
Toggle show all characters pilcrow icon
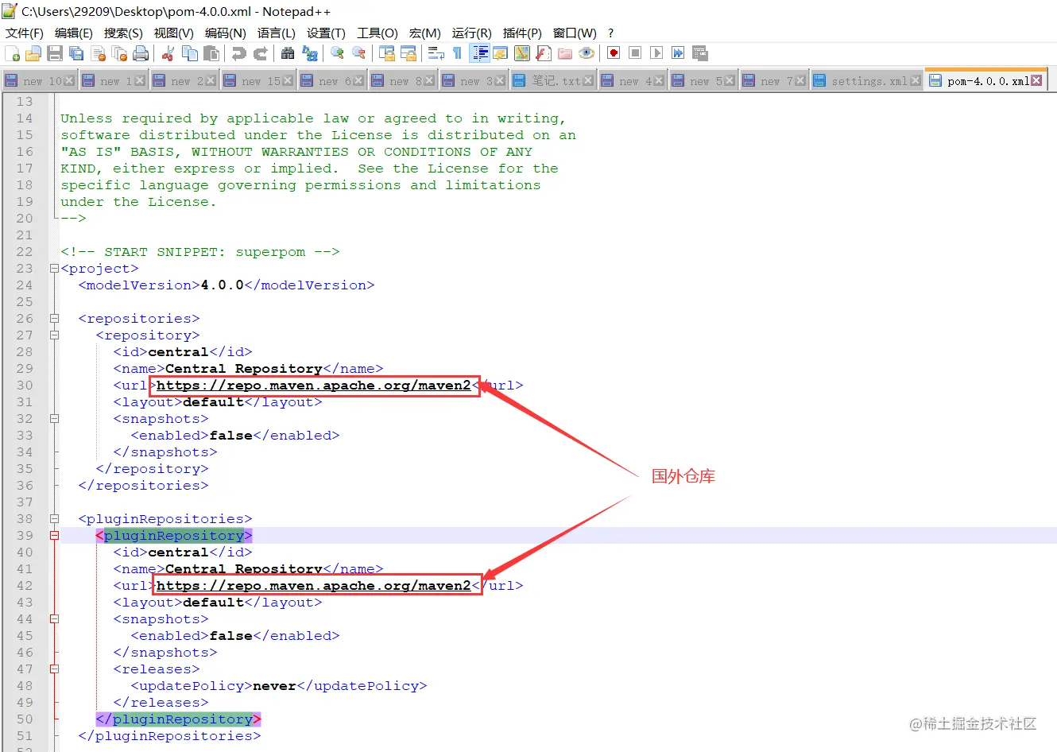457,53
